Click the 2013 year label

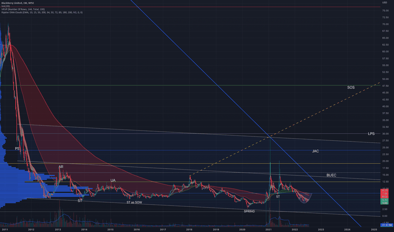(x=58, y=229)
